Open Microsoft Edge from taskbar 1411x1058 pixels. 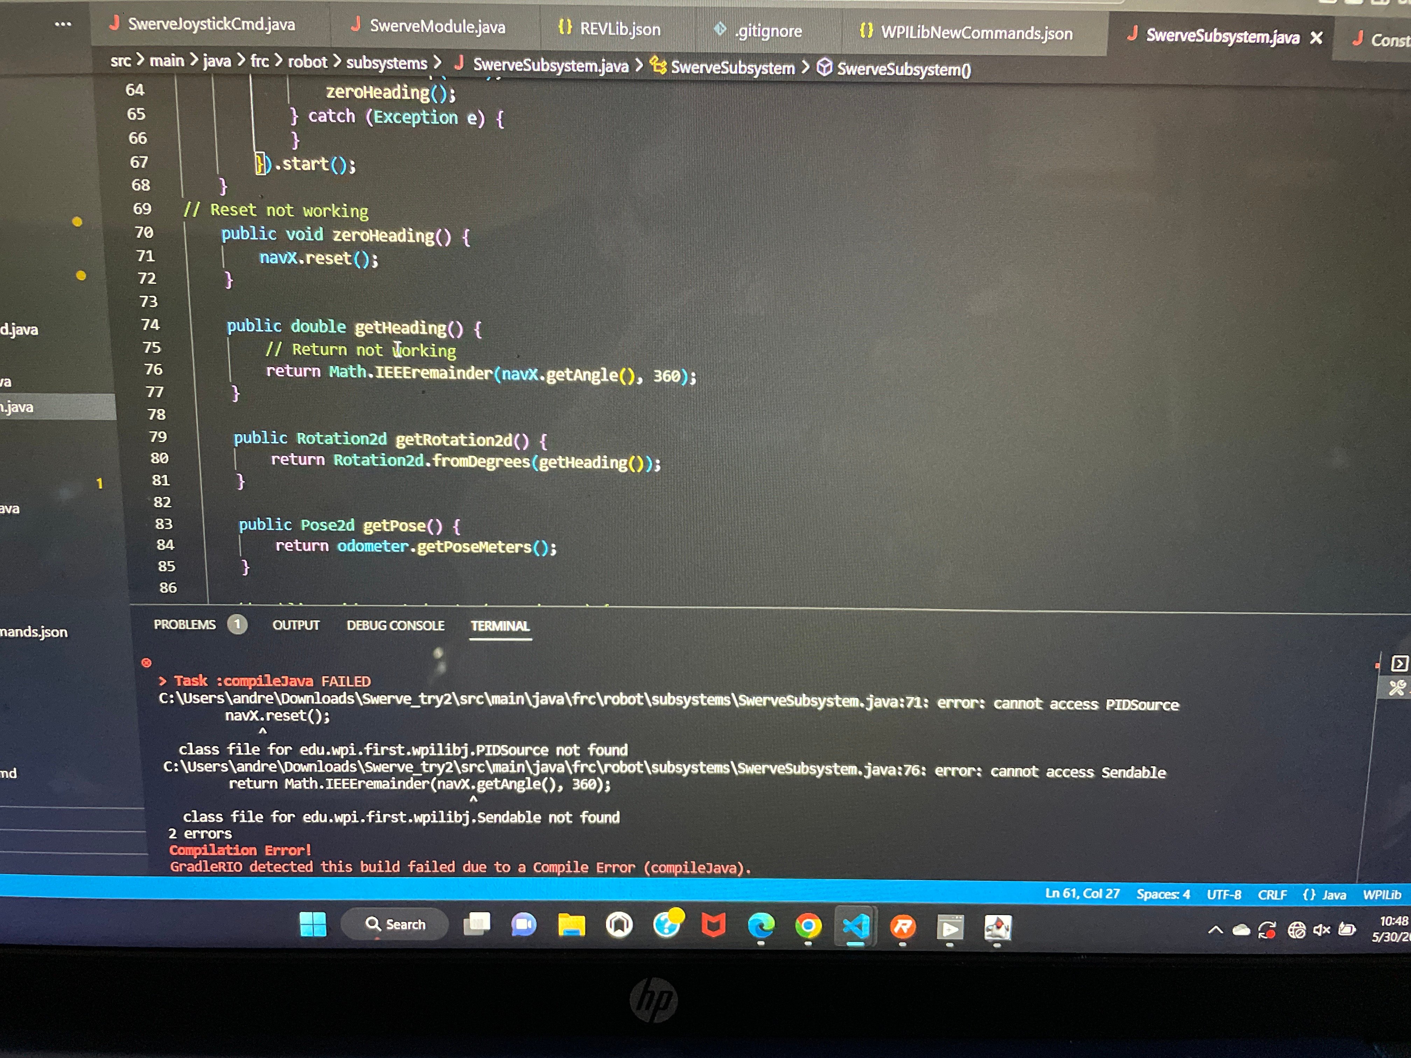coord(761,926)
